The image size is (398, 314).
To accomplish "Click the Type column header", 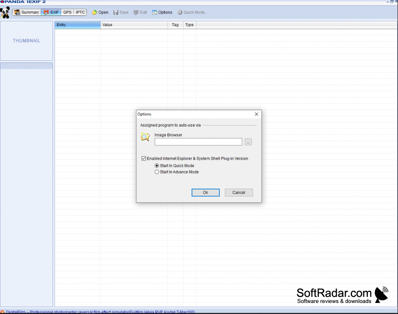I will pyautogui.click(x=190, y=24).
